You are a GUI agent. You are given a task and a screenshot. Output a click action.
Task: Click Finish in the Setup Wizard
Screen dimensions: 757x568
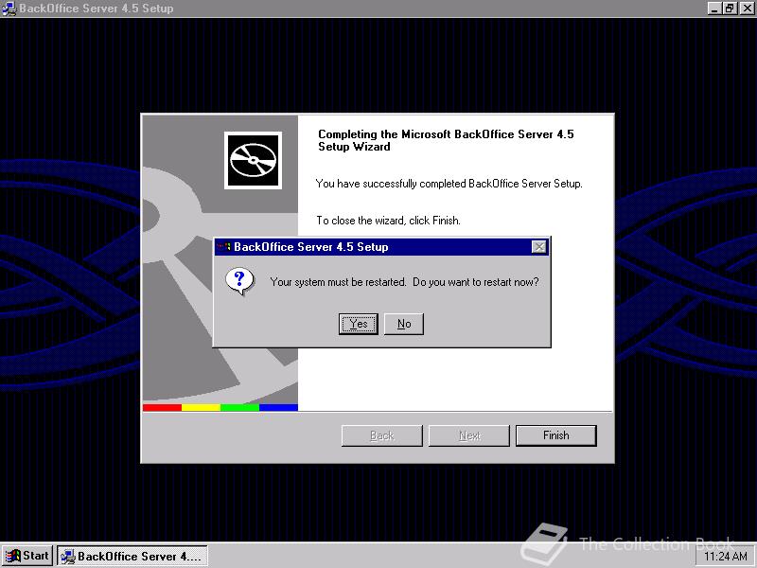click(x=556, y=435)
